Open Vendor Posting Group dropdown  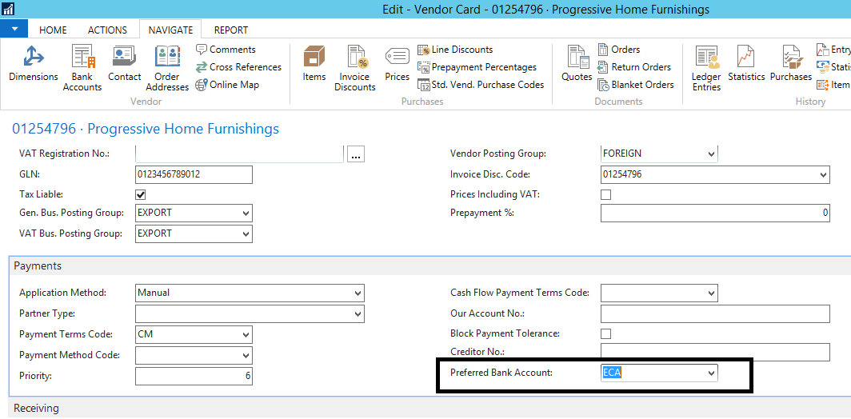point(712,154)
